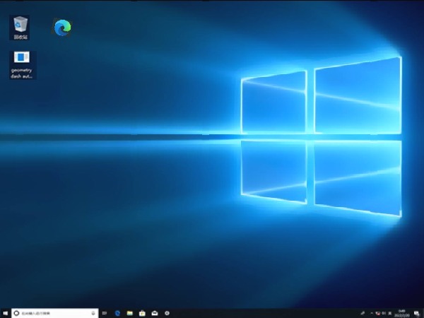Click the red network status tray icon
The image size is (424, 318).
click(x=378, y=313)
